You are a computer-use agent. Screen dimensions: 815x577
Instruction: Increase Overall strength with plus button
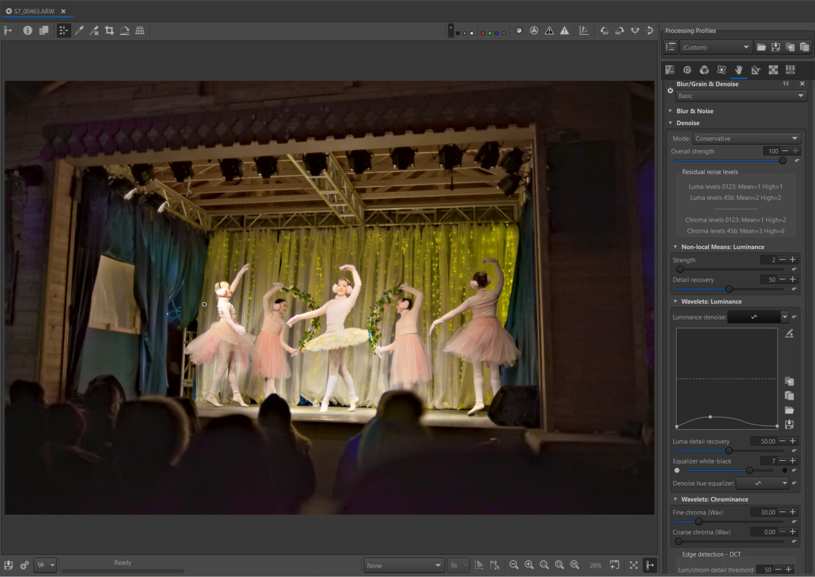pos(796,151)
